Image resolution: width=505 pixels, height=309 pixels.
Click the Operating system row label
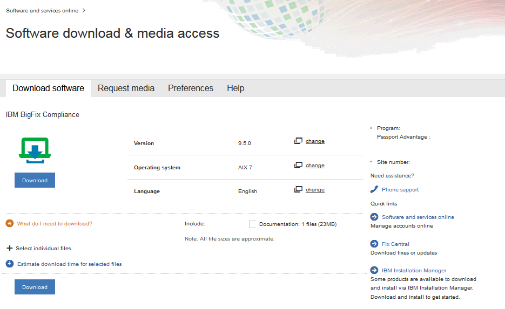(x=157, y=168)
